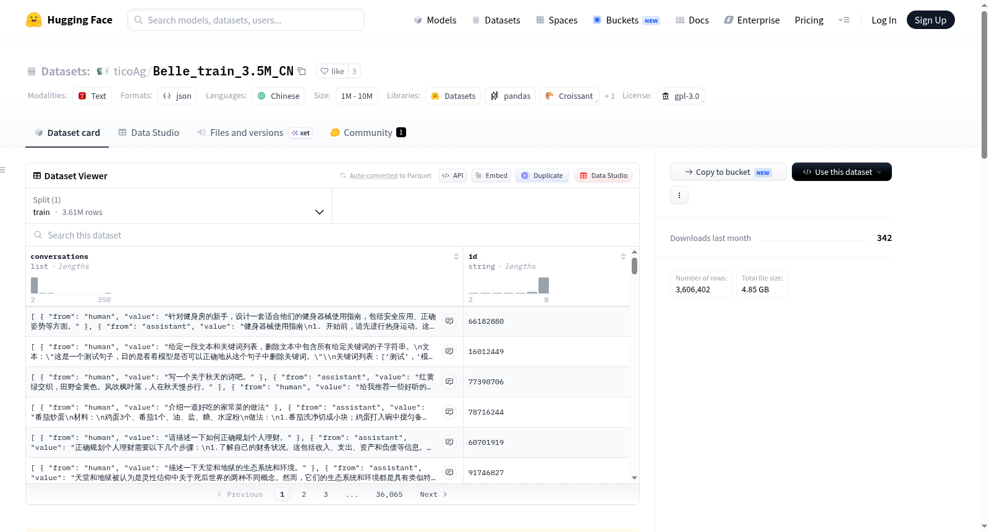Screen dimensions: 989x532
Task: Click the id lengths histogram bar
Action: pyautogui.click(x=543, y=285)
